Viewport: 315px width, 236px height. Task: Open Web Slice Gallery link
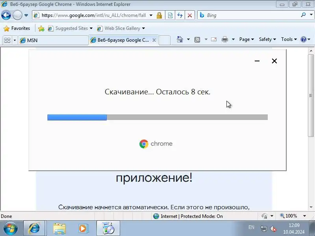[121, 28]
